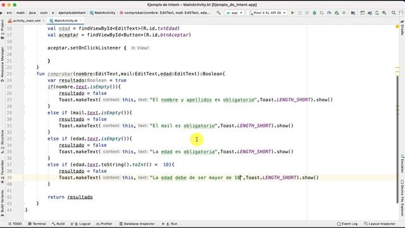Click the java breadcrumb

(32, 13)
